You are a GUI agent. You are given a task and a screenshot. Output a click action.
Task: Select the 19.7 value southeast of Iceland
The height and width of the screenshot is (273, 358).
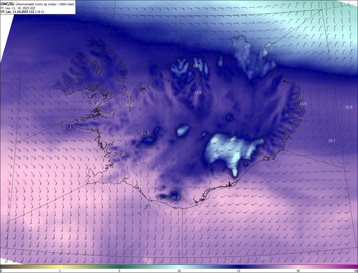(331, 141)
